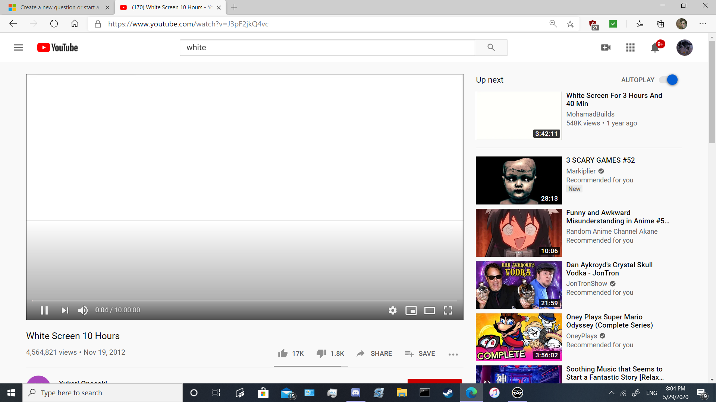Open the Windows Start menu
The height and width of the screenshot is (402, 716).
pyautogui.click(x=11, y=393)
